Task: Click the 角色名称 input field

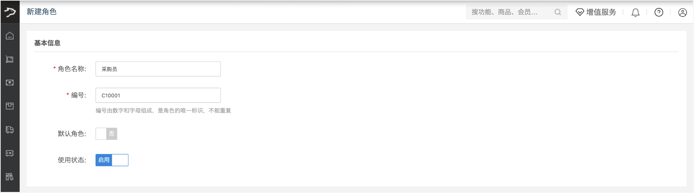Action: pyautogui.click(x=158, y=69)
